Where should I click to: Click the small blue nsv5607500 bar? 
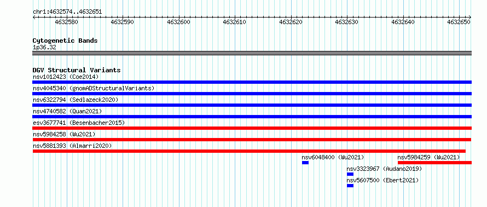point(350,186)
